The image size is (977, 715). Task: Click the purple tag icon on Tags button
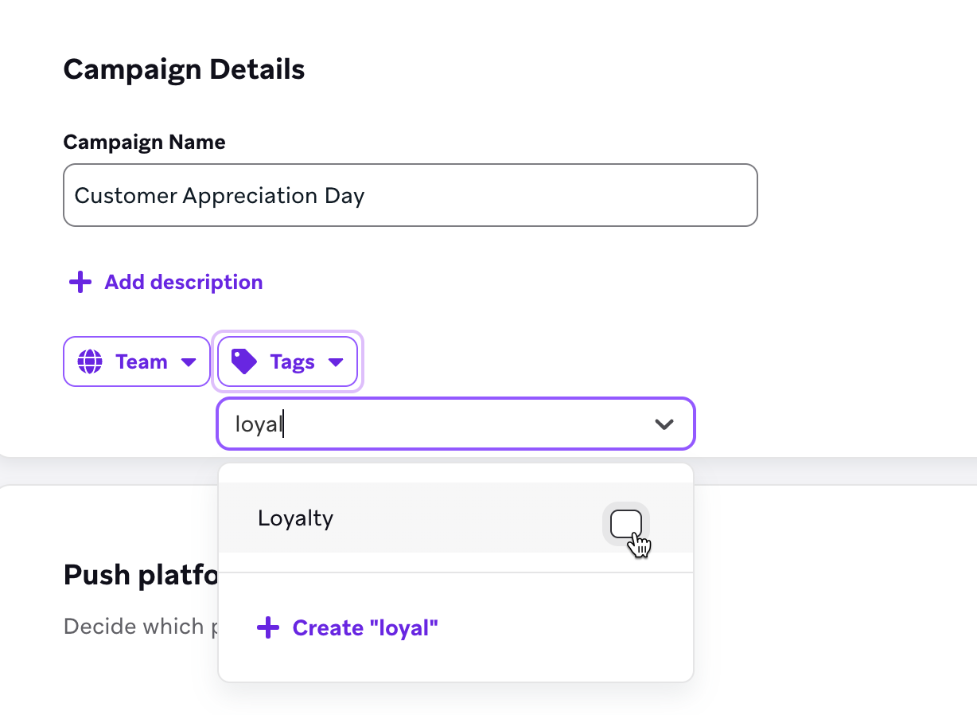pyautogui.click(x=244, y=362)
